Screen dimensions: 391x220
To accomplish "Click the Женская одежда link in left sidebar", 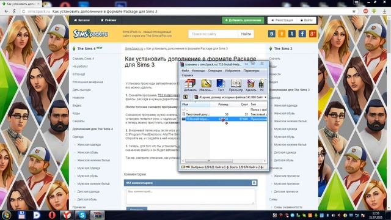I will [x=89, y=145].
